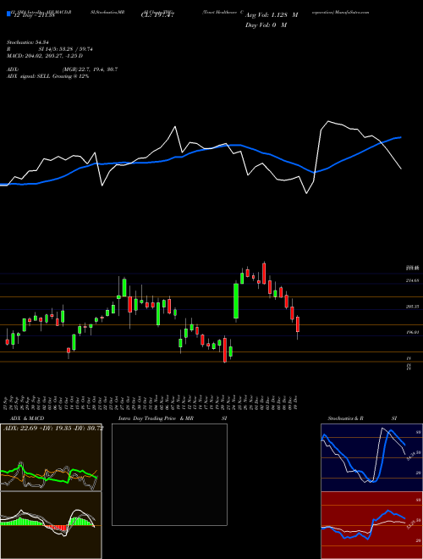Viewport: 423px width, 559px height.
Task: Click the blue SMA line's final point
Action: click(401, 137)
